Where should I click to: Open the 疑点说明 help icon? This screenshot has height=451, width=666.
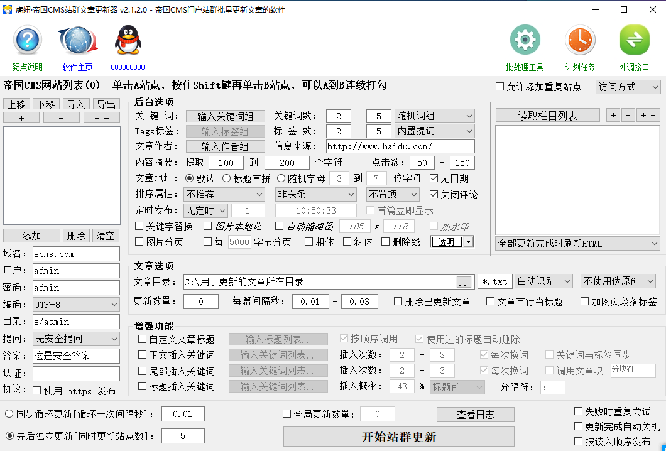(28, 41)
